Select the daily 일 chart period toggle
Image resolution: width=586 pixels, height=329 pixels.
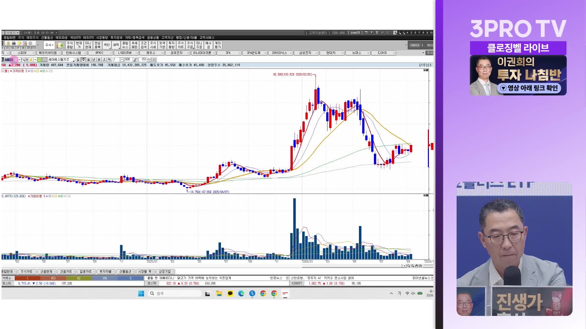[78, 60]
